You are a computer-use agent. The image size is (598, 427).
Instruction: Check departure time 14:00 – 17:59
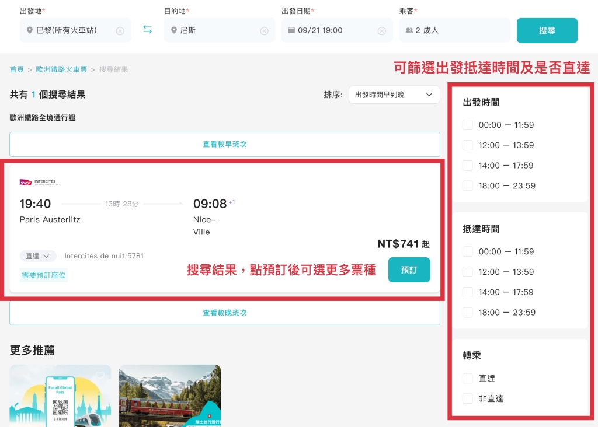coord(468,165)
